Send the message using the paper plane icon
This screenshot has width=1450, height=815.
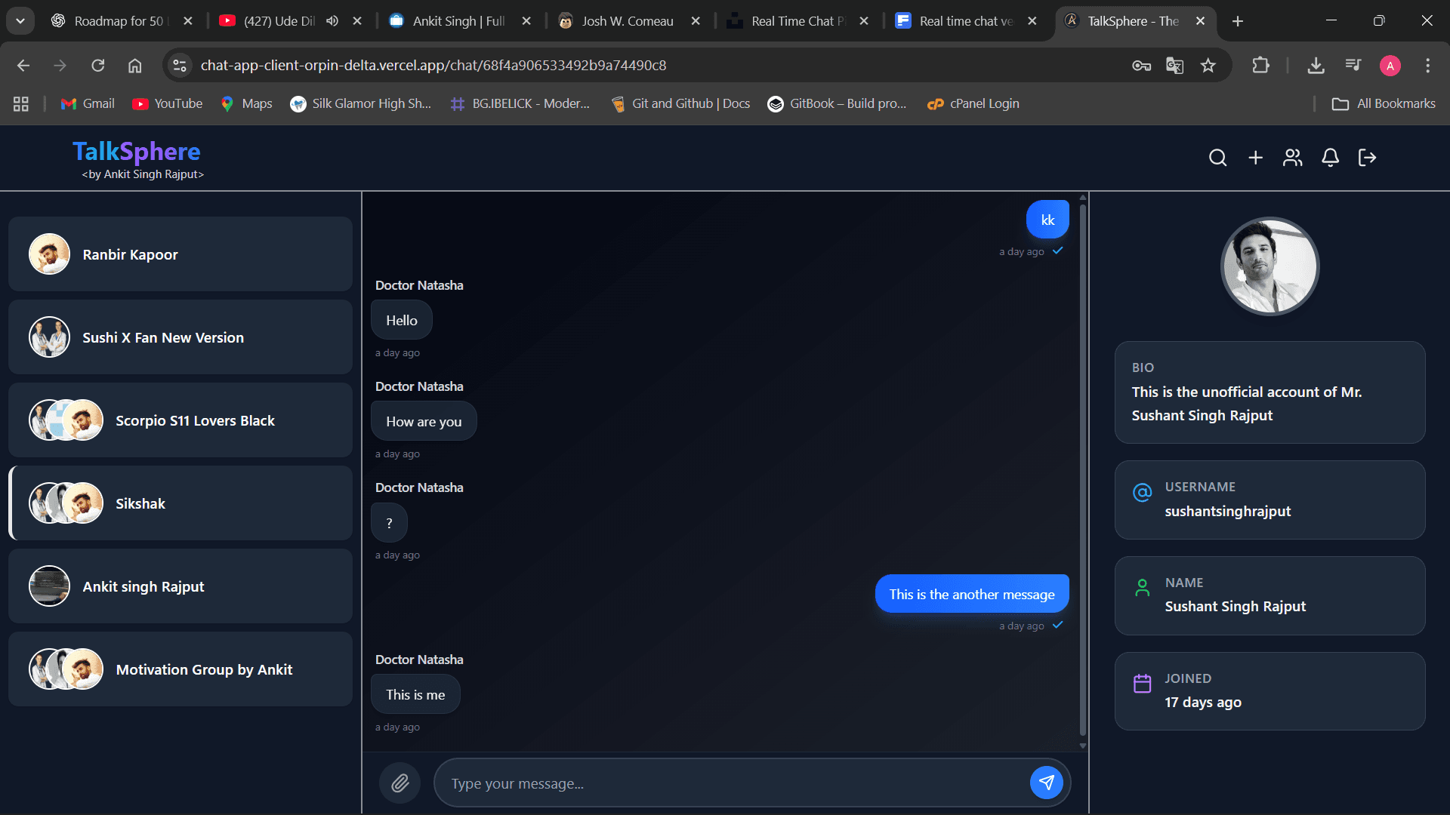click(x=1047, y=783)
